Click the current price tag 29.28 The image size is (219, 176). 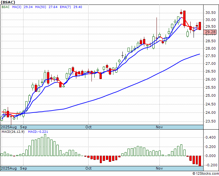[210, 32]
